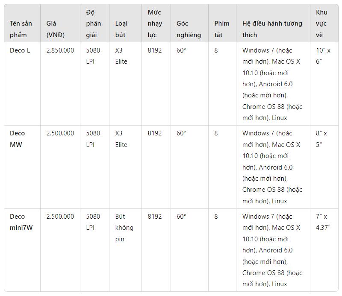Click the 2.850.000 price cell
Viewport: 342px width, 296px height.
(60, 50)
